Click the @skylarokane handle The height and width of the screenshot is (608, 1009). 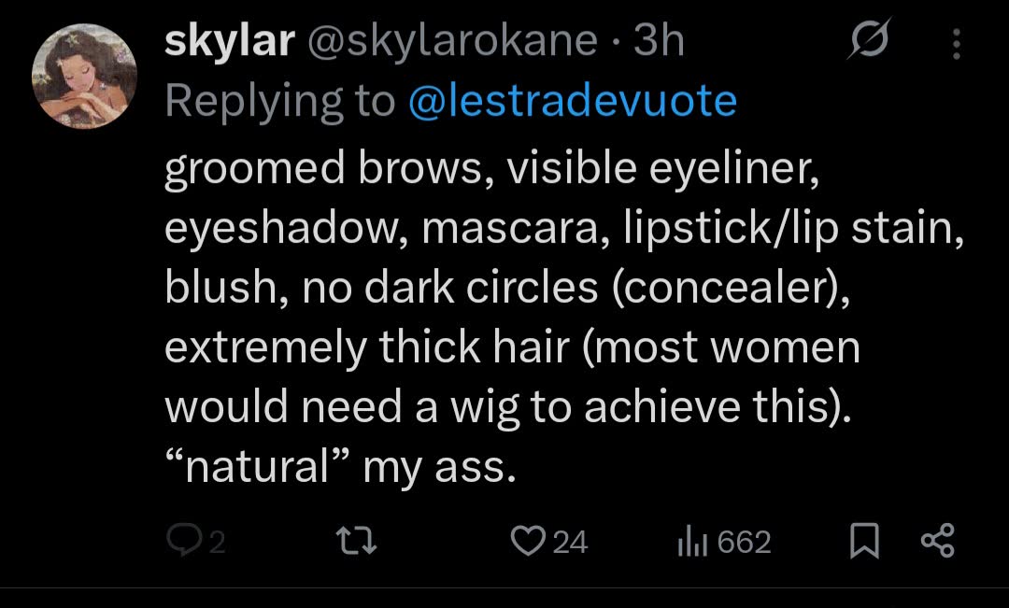452,41
